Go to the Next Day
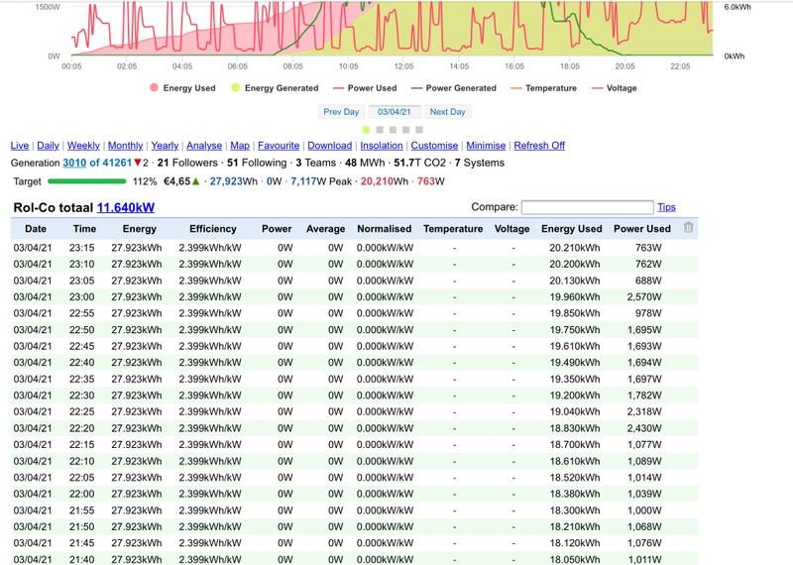 pyautogui.click(x=448, y=112)
